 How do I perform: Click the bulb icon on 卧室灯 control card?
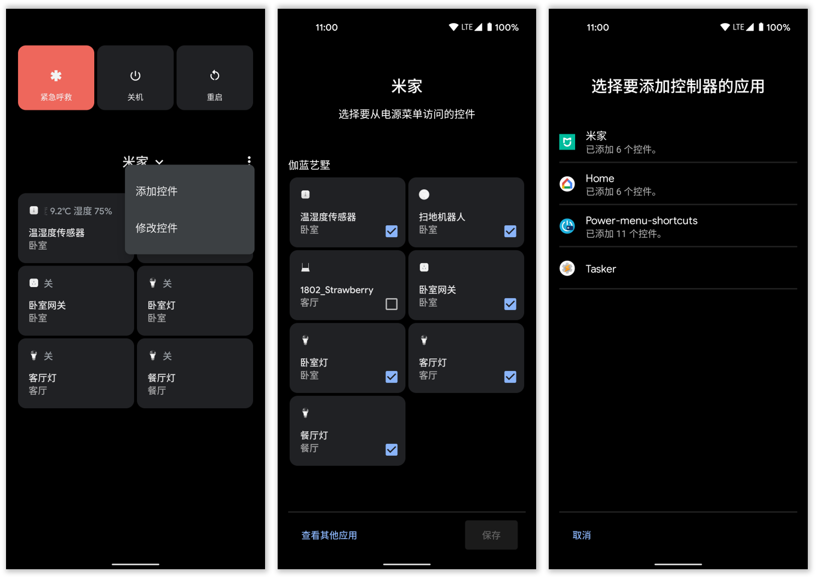(153, 283)
